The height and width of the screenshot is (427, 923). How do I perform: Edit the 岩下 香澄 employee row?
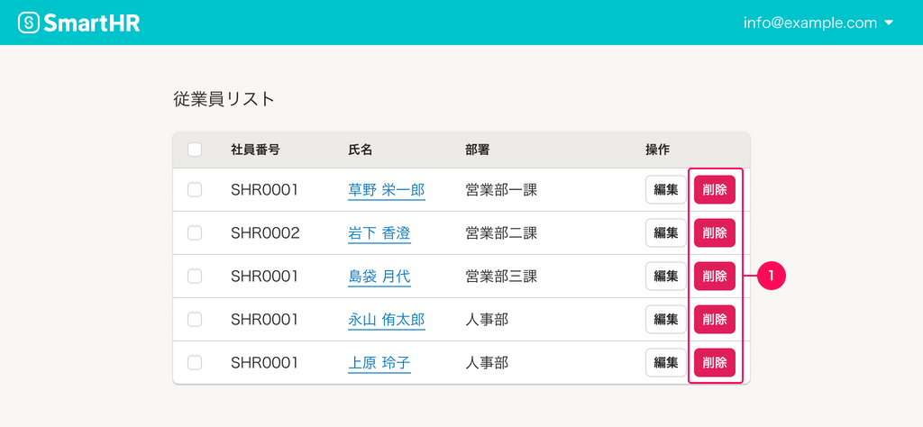(x=666, y=233)
